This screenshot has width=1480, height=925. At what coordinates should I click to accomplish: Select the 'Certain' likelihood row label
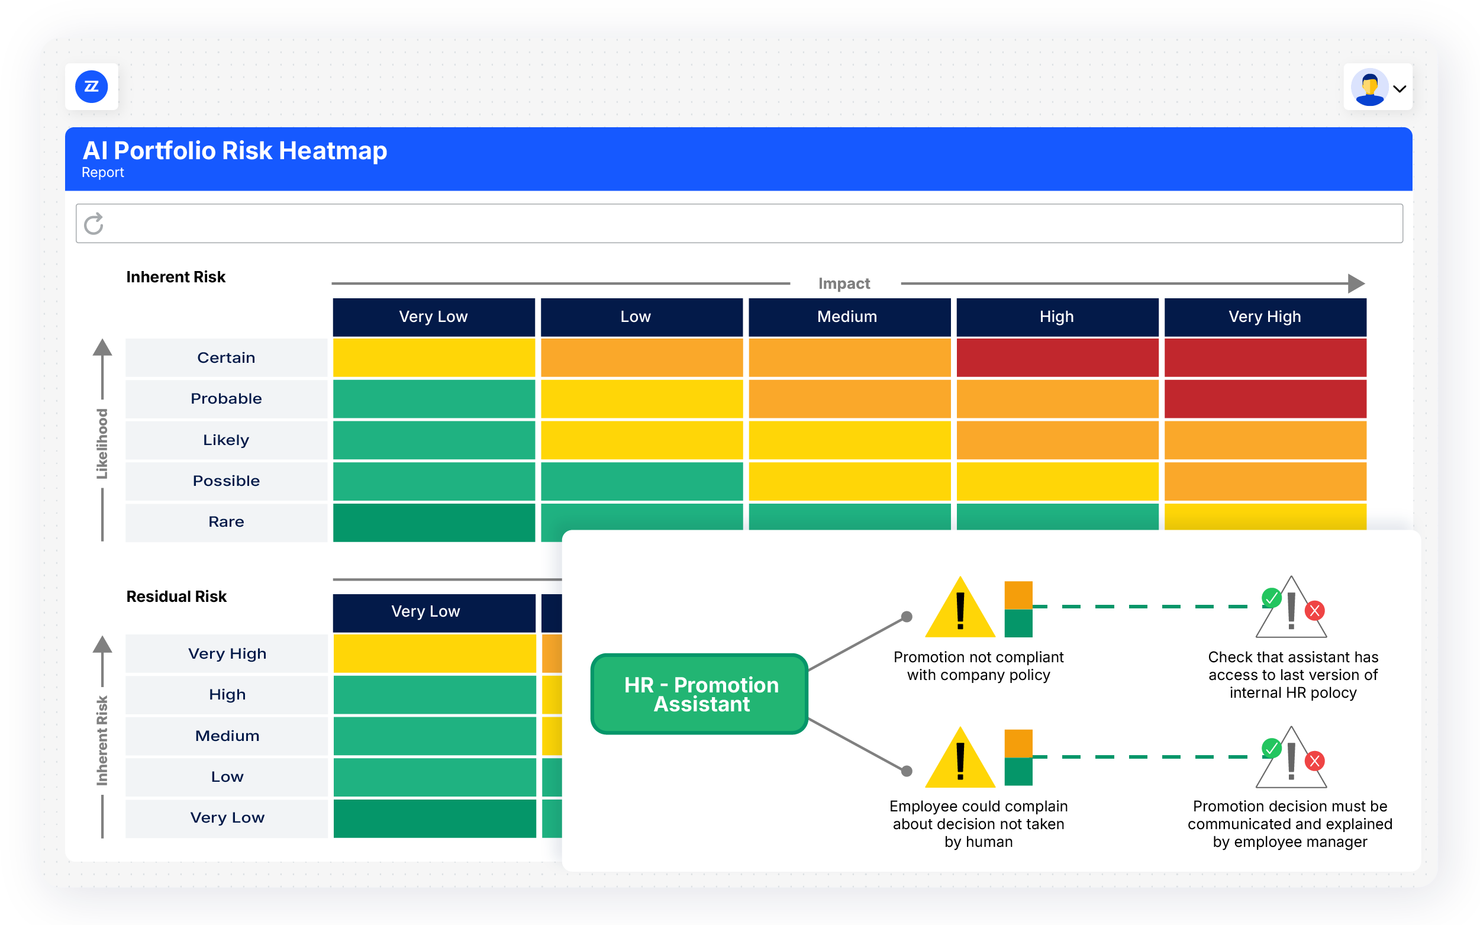(226, 357)
